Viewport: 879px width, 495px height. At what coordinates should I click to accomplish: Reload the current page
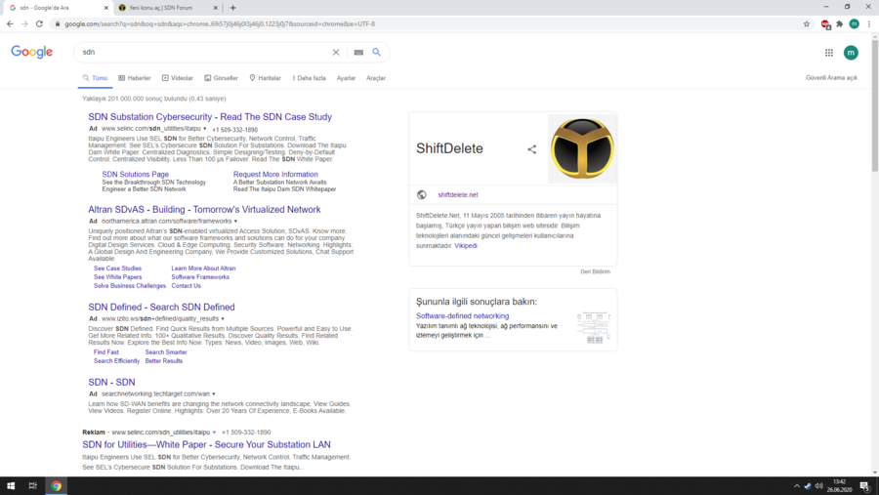coord(39,23)
